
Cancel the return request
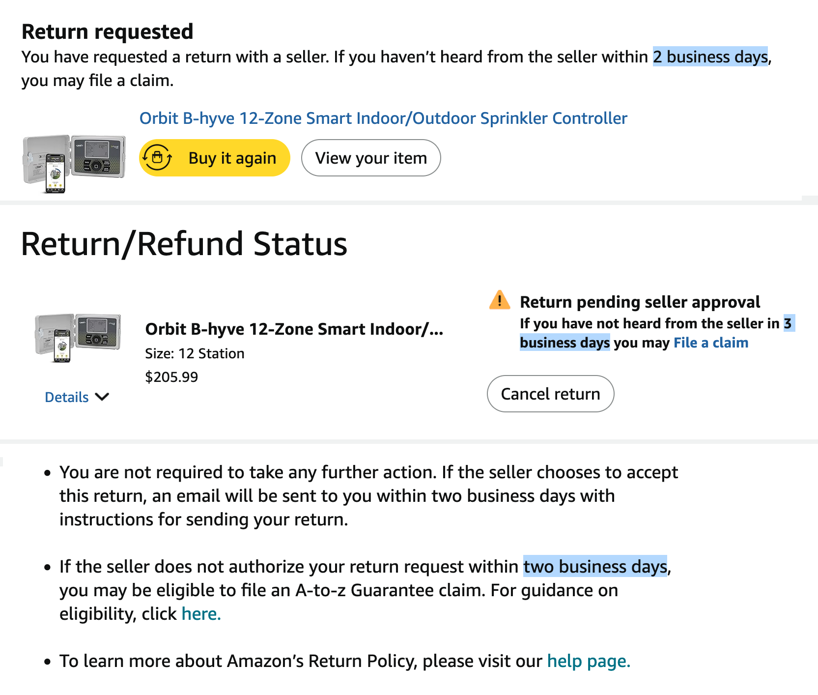click(x=550, y=394)
